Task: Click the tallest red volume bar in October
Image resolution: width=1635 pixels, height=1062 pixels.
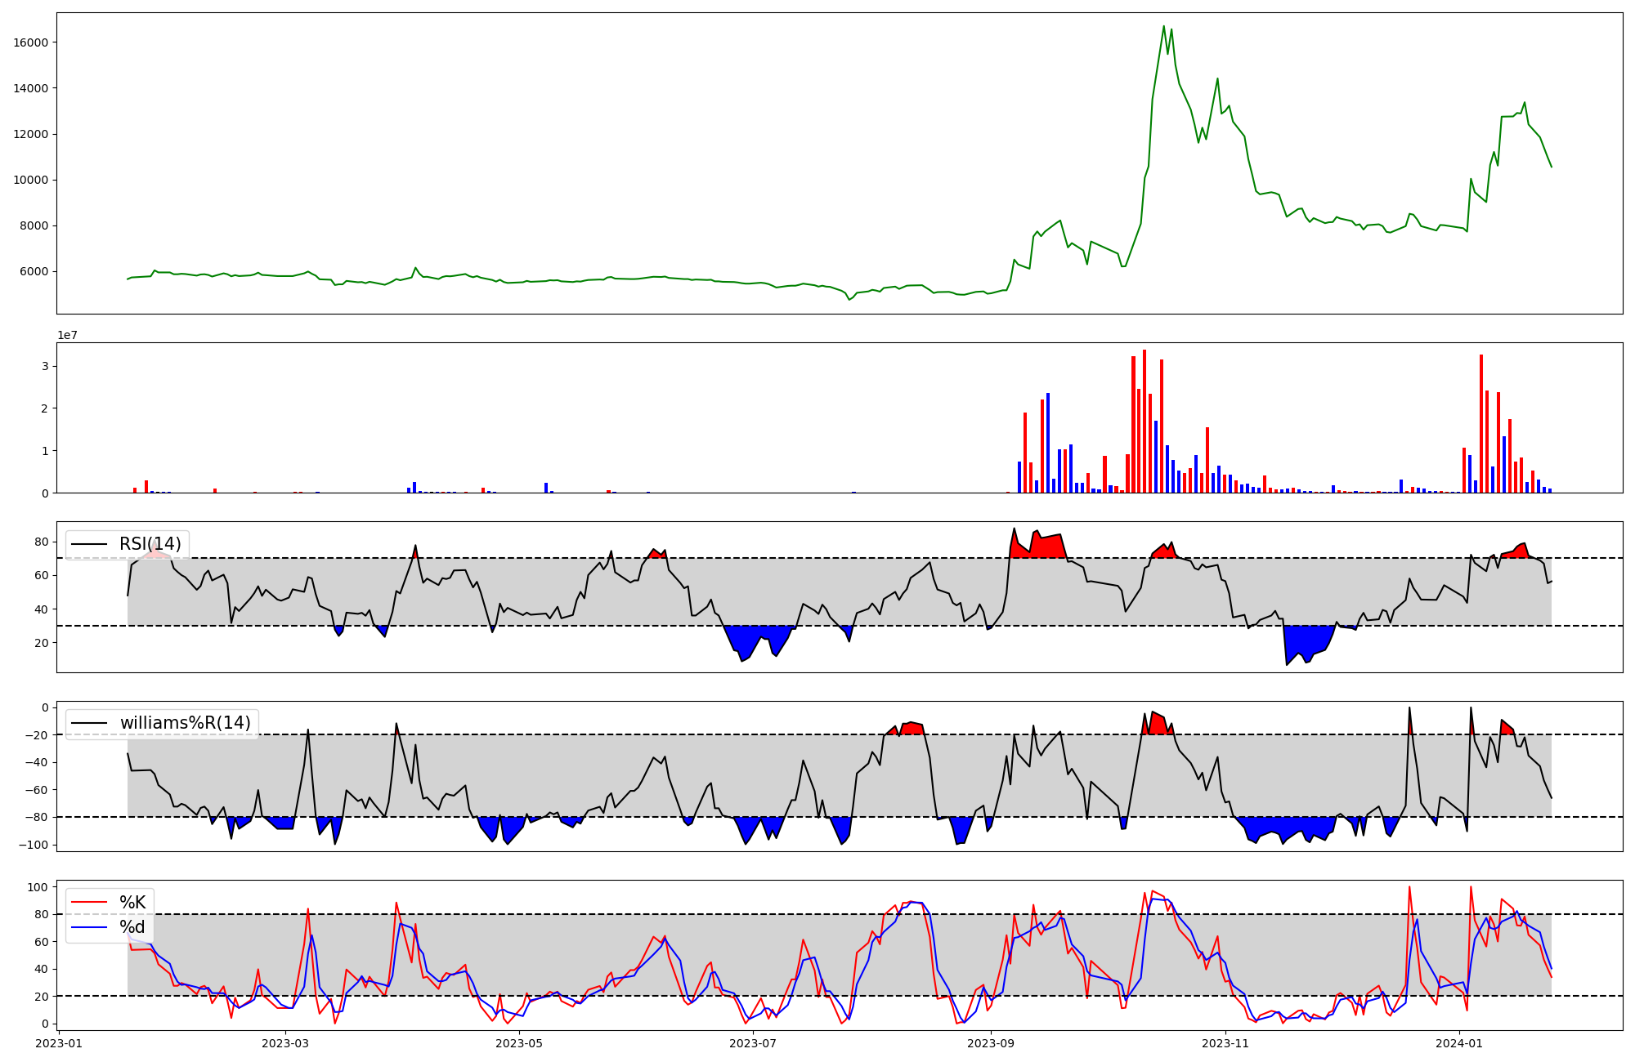Action: tap(1144, 421)
